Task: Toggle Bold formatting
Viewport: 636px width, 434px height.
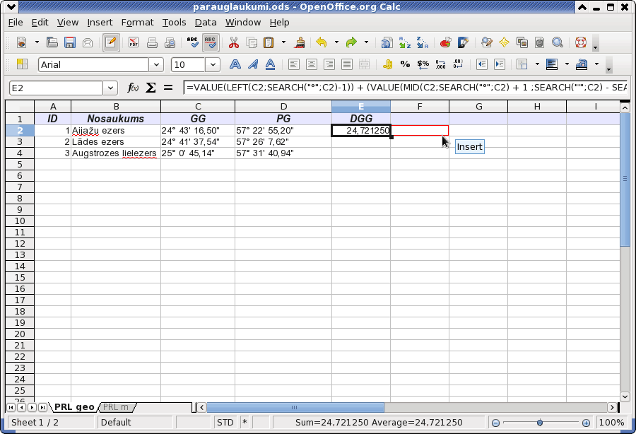Action: [x=235, y=64]
